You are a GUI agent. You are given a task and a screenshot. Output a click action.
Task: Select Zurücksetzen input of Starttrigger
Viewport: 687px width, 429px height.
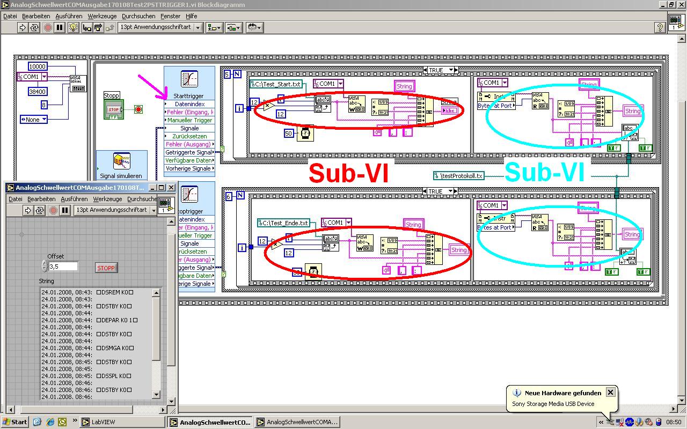[189, 136]
